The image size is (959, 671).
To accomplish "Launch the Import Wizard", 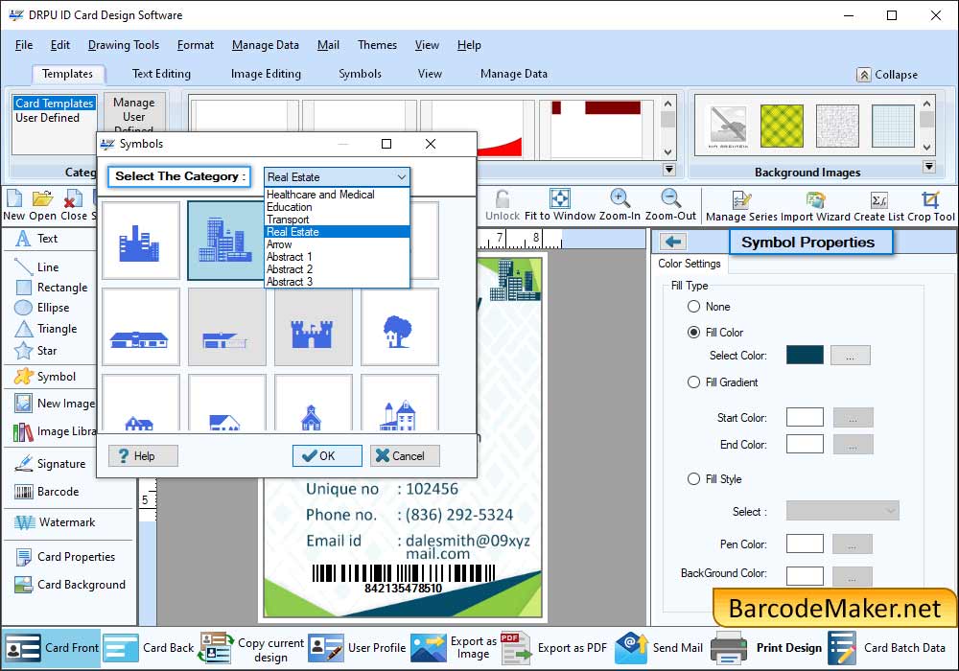I will pyautogui.click(x=815, y=206).
